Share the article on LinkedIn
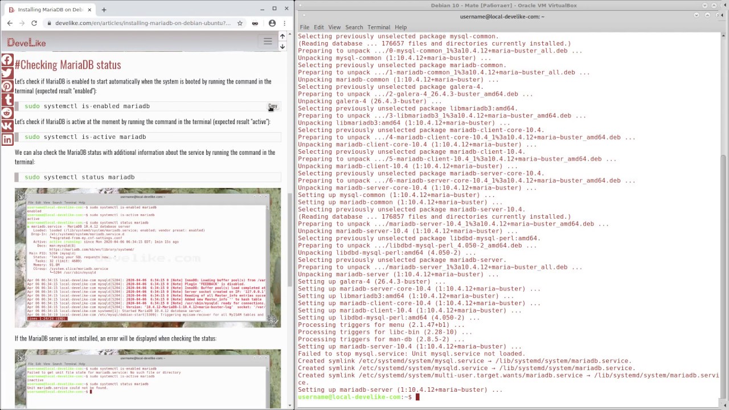This screenshot has height=410, width=729. pos(7,140)
